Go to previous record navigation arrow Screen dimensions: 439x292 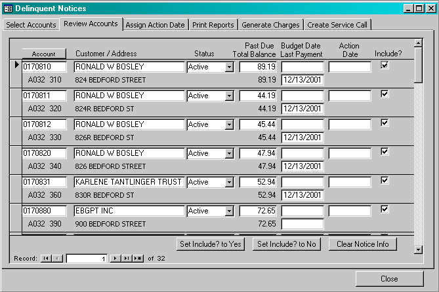(x=57, y=259)
